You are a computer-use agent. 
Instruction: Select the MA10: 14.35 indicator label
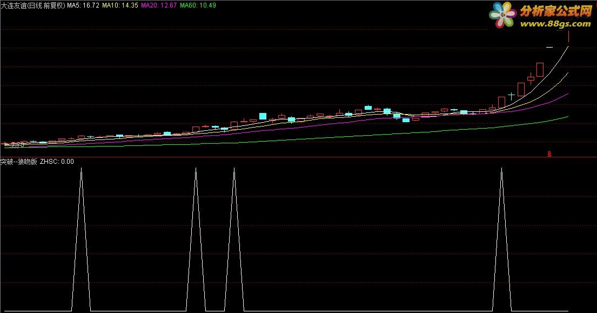(x=120, y=5)
